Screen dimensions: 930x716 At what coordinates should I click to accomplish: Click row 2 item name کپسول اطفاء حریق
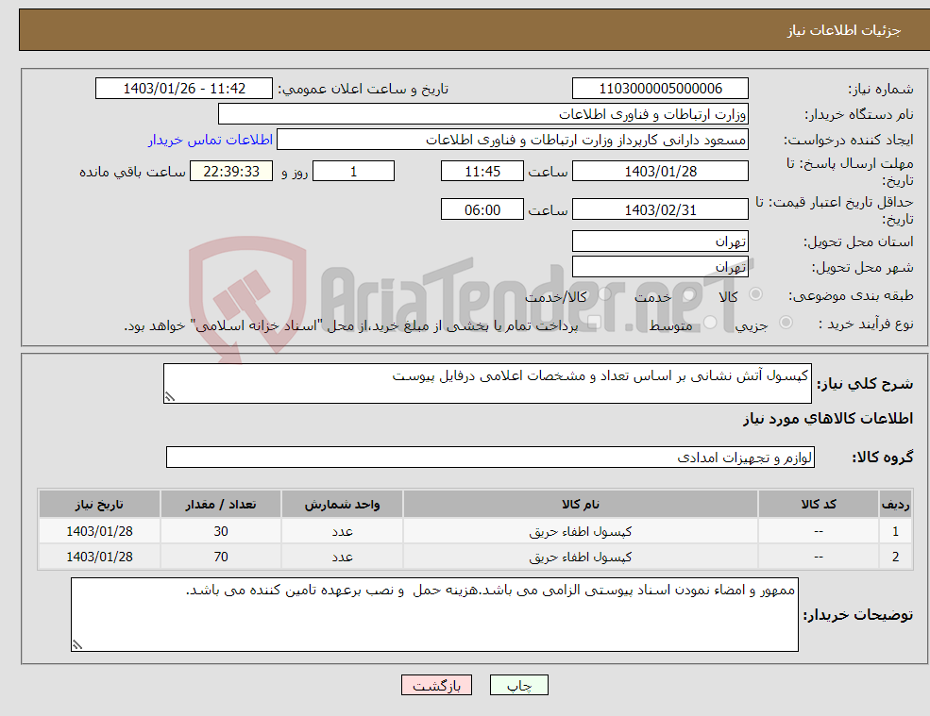[581, 558]
